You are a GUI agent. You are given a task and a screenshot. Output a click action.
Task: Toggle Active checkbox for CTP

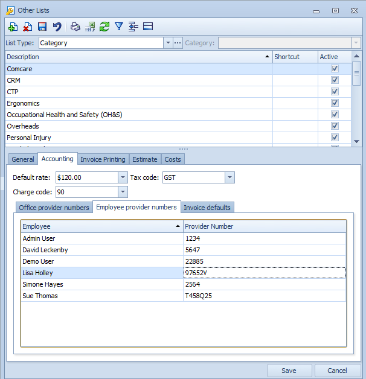(x=335, y=92)
